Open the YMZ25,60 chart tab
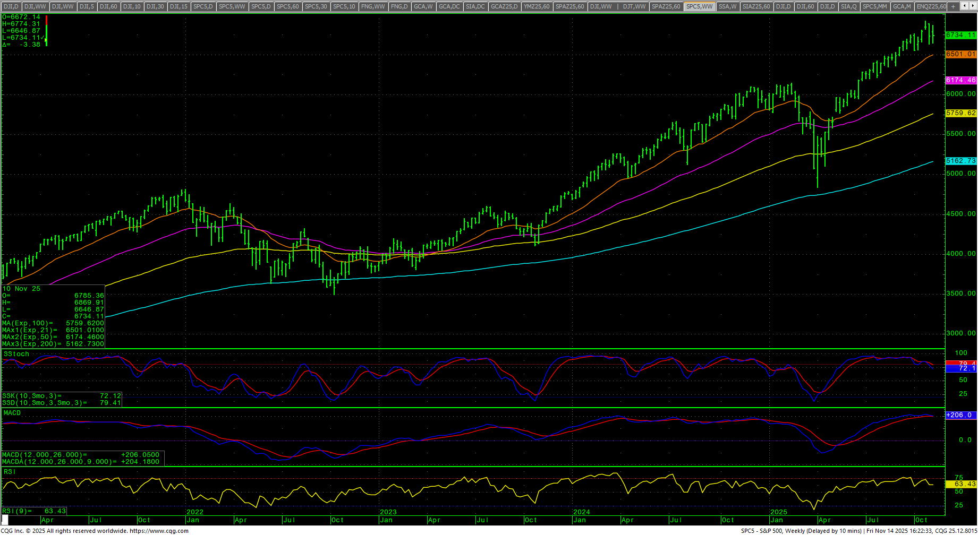The image size is (978, 535). click(536, 6)
